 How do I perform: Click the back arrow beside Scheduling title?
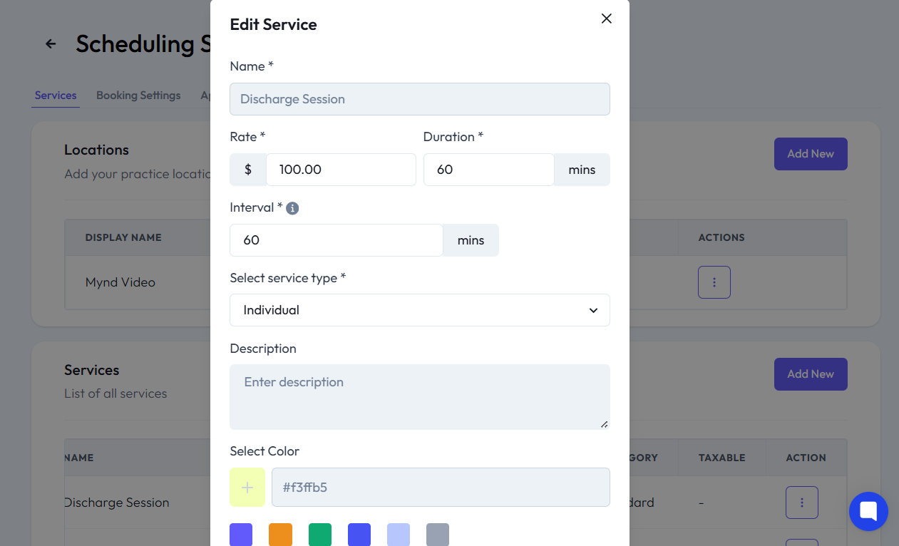(51, 44)
